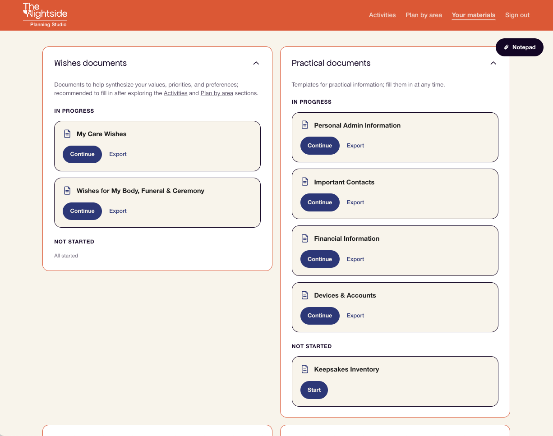Viewport: 553px width, 436px height.
Task: Open the Activities nav item
Action: [x=382, y=15]
